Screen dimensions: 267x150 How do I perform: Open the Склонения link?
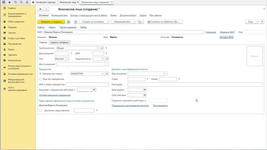[211, 32]
